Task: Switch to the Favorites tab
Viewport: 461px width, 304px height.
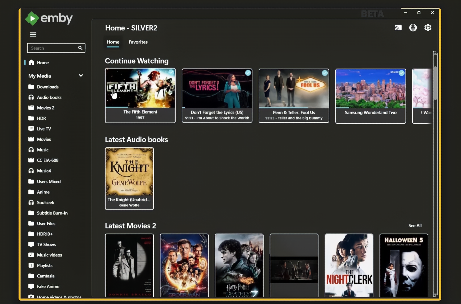Action: 138,42
